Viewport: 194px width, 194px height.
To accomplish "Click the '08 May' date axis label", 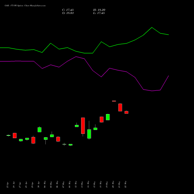I will pos(69,184).
